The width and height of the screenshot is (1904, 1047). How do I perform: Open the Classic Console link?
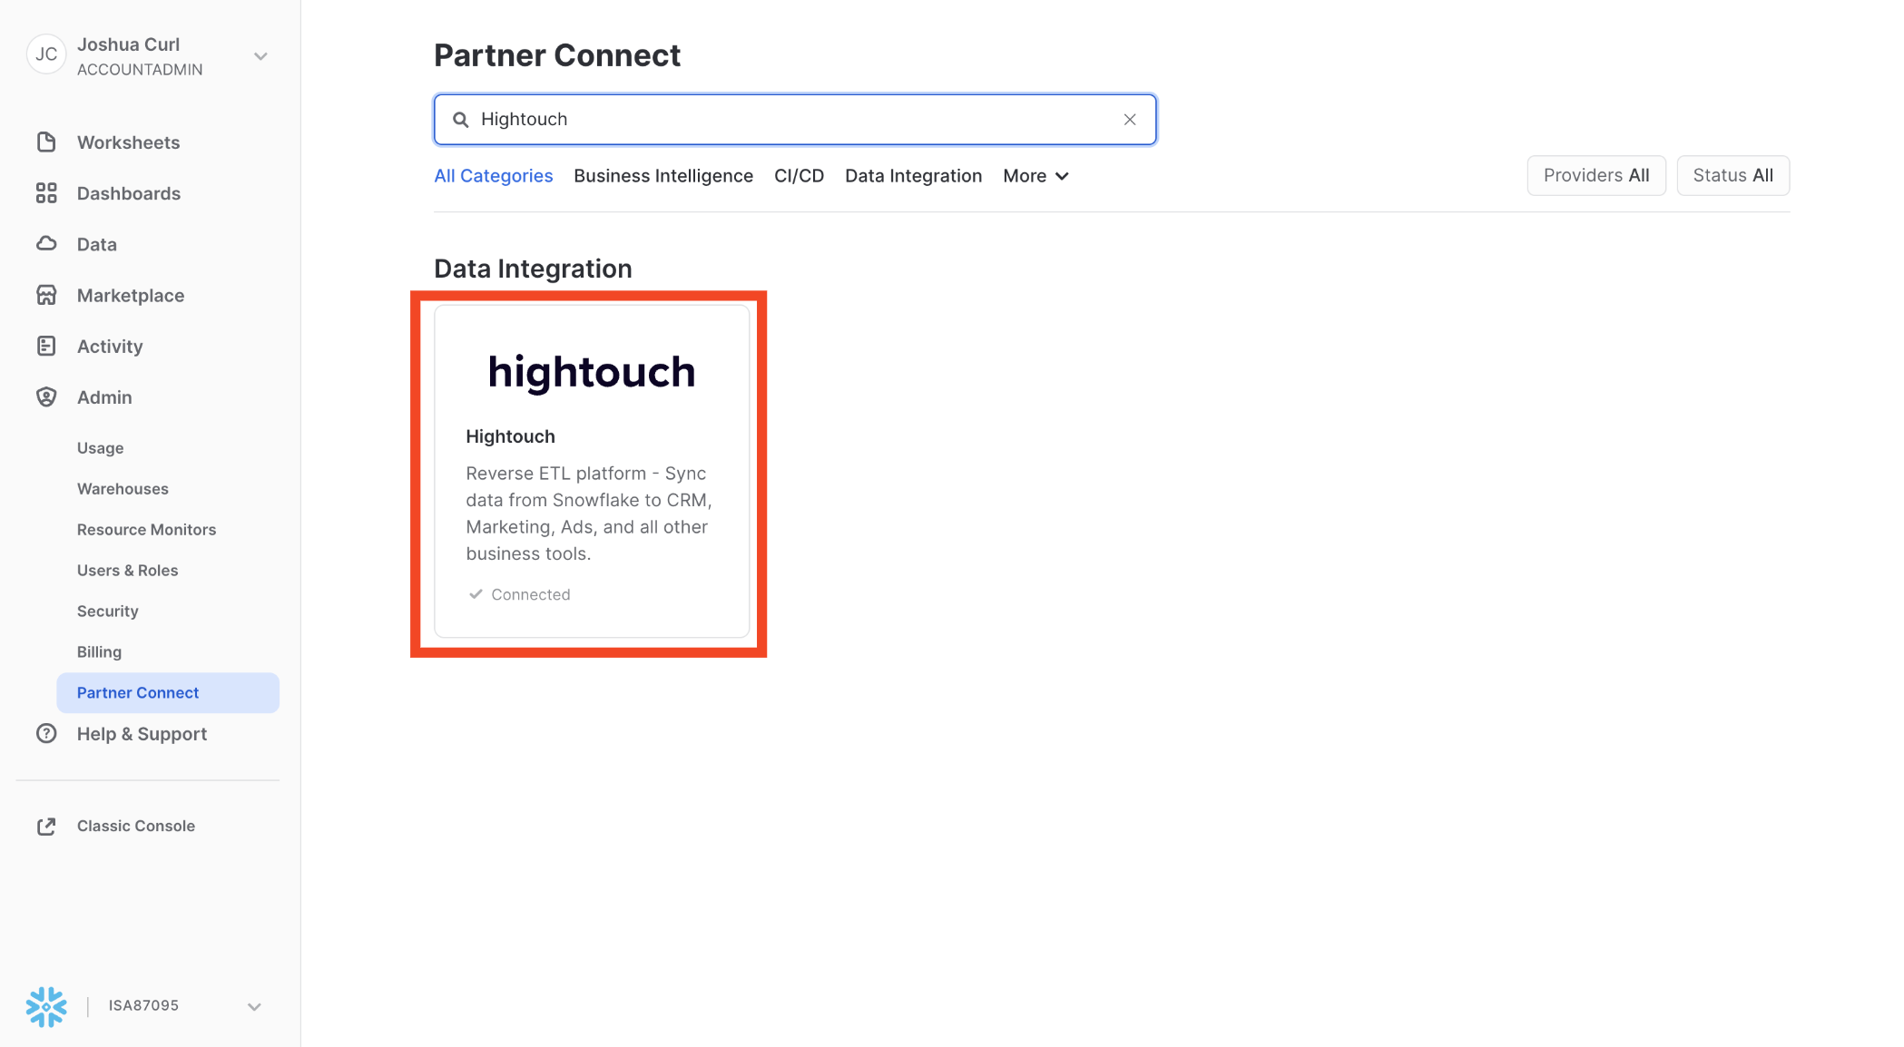point(135,826)
